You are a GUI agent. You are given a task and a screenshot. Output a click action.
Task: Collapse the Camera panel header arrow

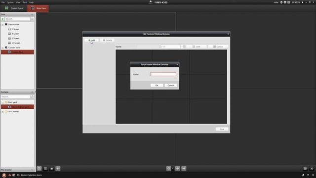[32, 92]
